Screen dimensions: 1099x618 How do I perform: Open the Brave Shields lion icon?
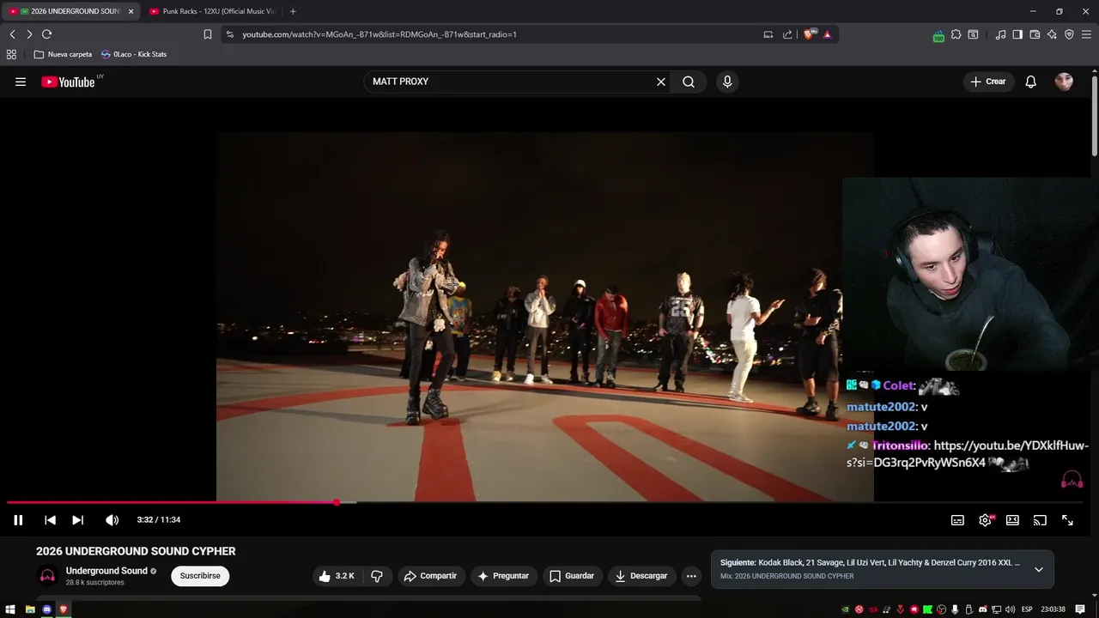(x=809, y=34)
